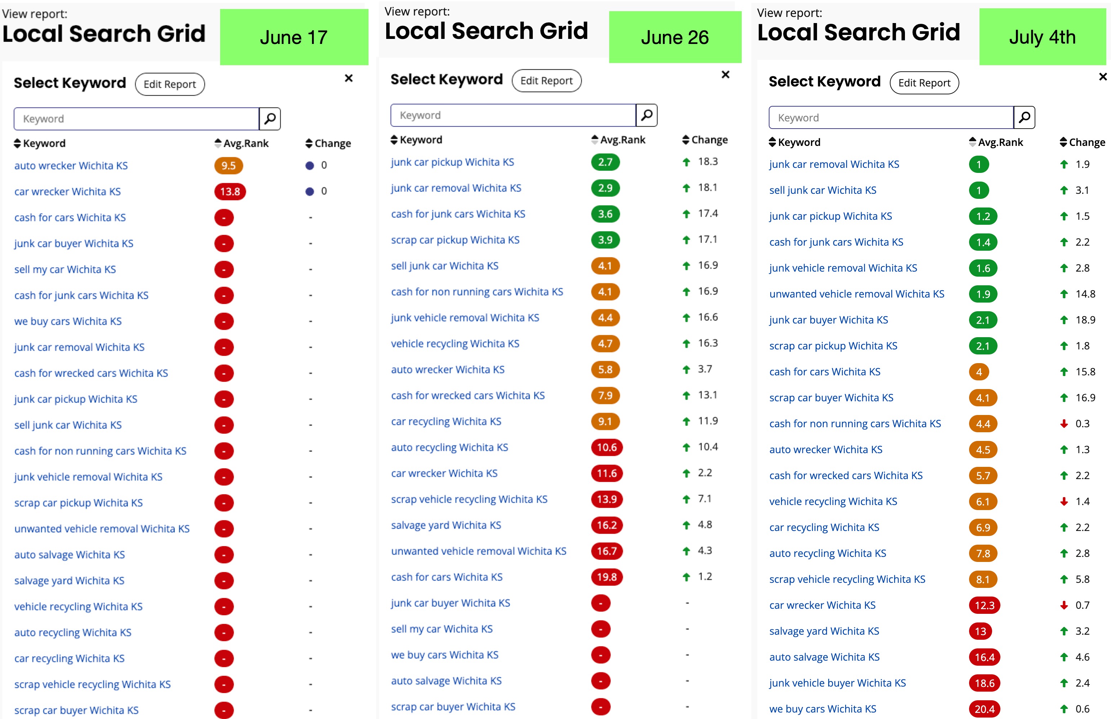Screen dimensions: 1111x719
Task: Click the June 26 date label
Action: 675,37
